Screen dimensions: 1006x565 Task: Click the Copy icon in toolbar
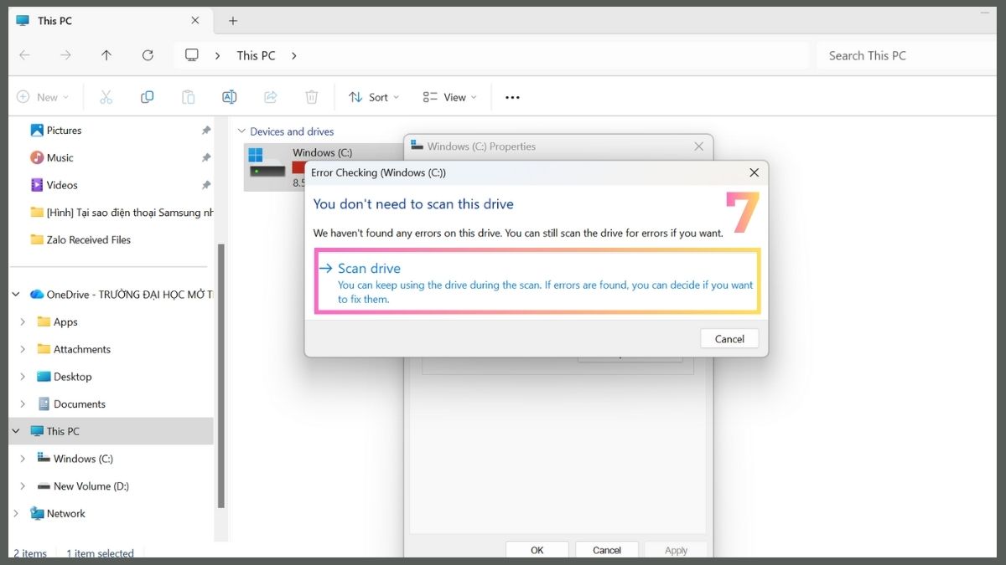[x=147, y=97]
